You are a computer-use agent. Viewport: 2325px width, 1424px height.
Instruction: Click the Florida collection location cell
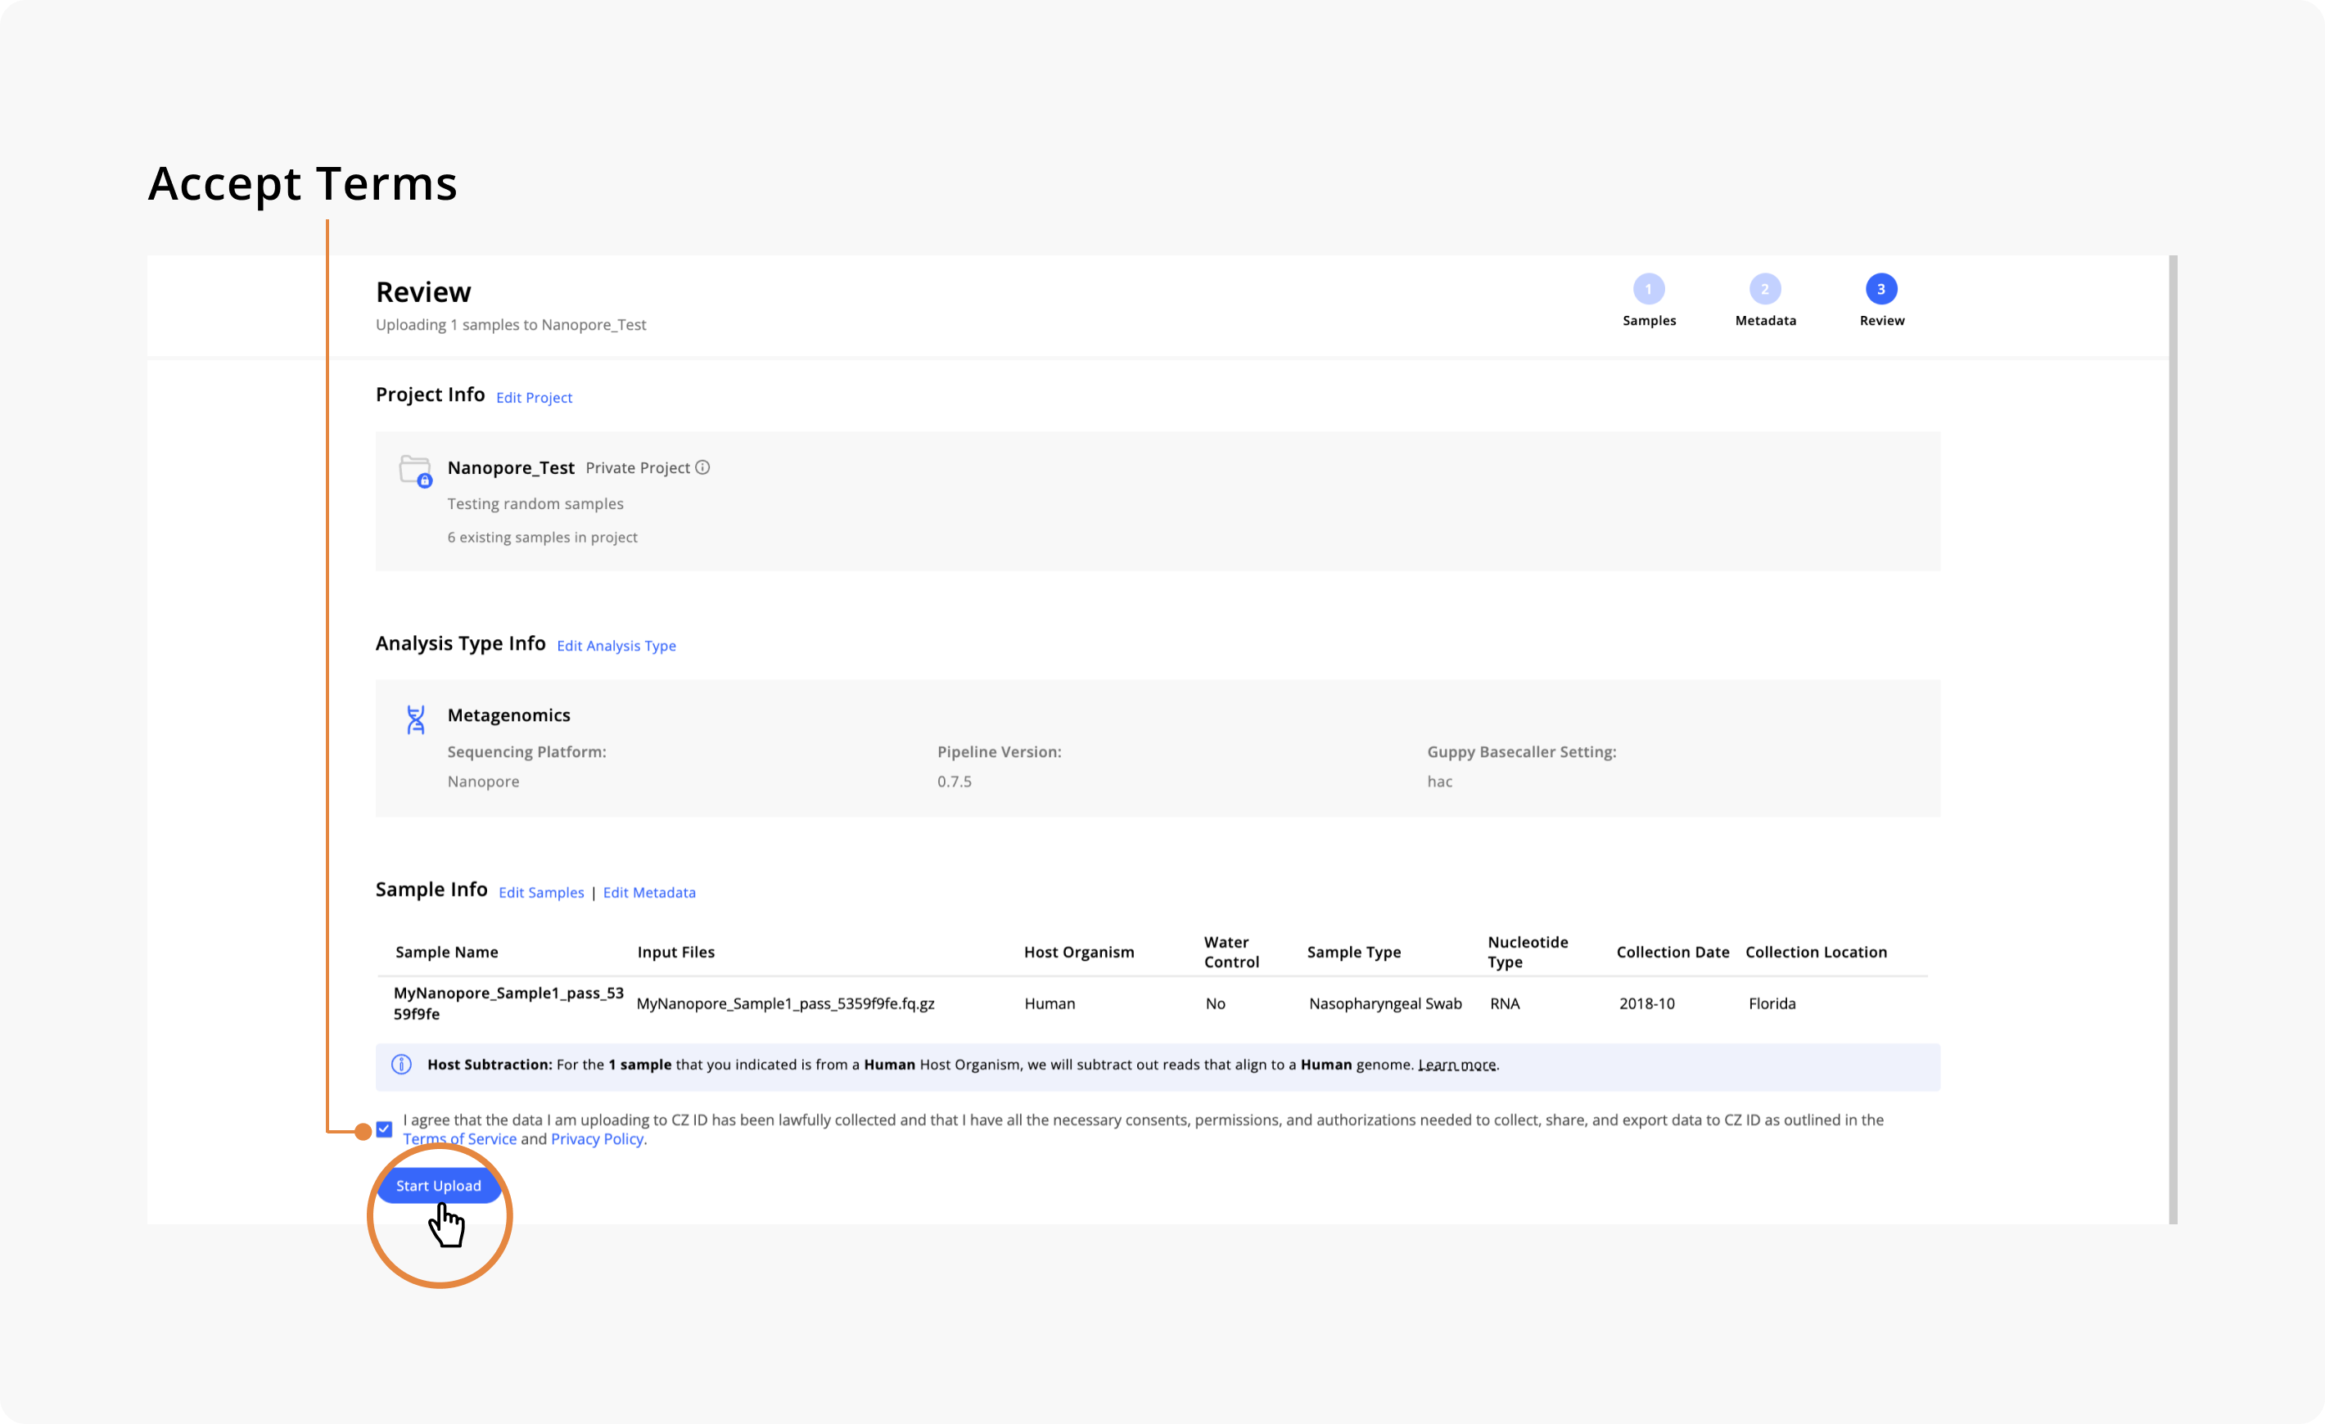[x=1771, y=1003]
